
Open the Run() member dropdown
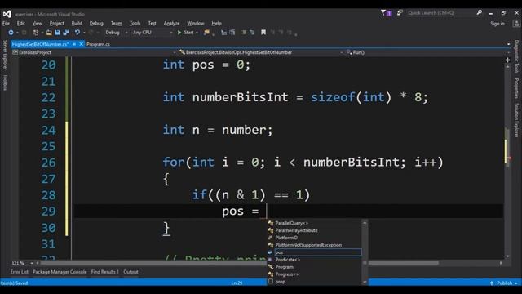tap(427, 52)
